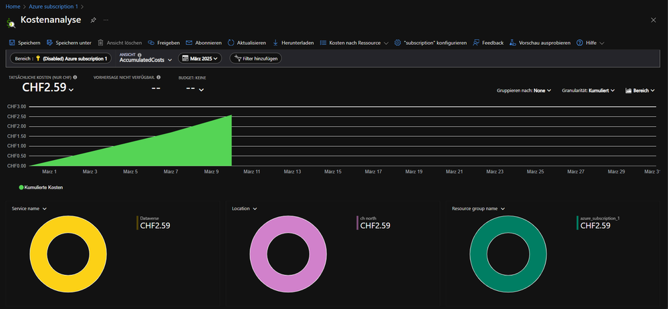Click info icon beside Tatsächliche Kosten
The height and width of the screenshot is (309, 668).
75,77
